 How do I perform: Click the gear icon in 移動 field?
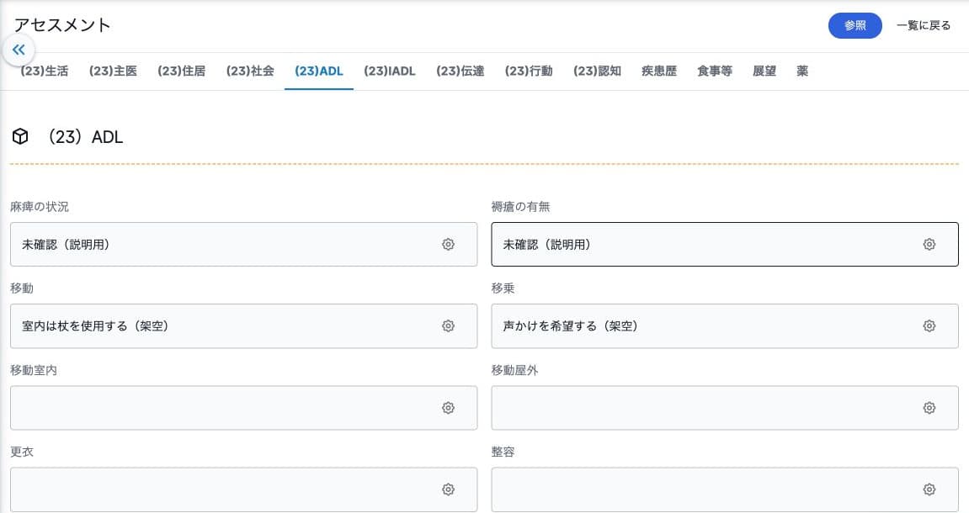pyautogui.click(x=448, y=326)
